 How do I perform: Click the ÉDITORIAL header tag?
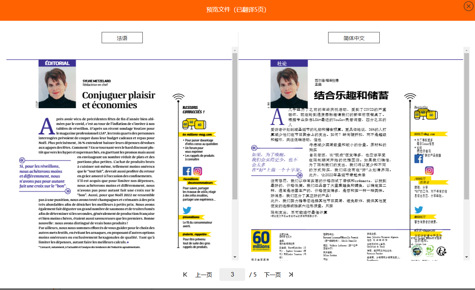pos(57,63)
